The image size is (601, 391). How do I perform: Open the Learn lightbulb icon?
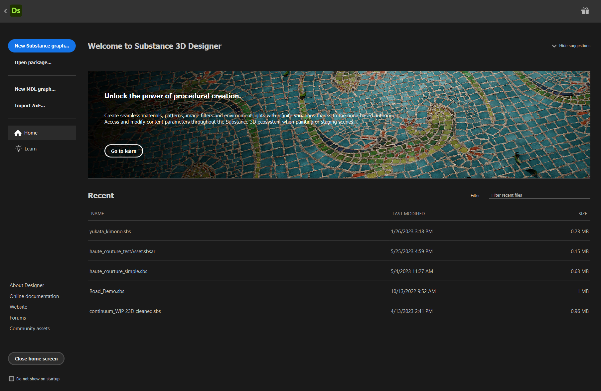(19, 148)
